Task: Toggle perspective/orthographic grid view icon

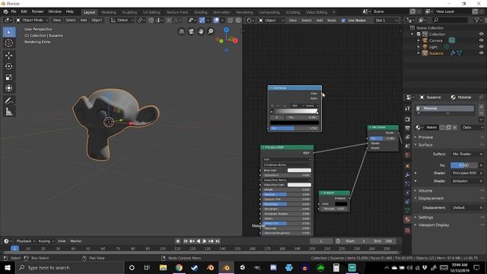Action: pyautogui.click(x=182, y=31)
